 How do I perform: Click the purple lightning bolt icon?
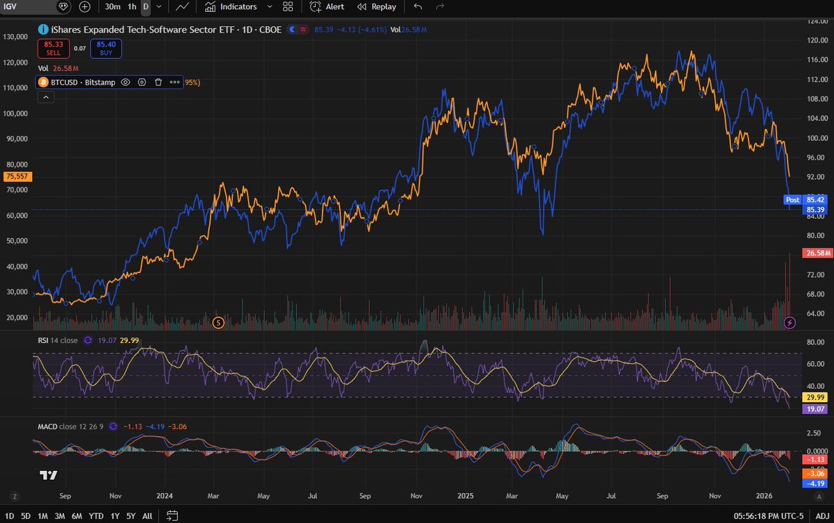pyautogui.click(x=790, y=322)
